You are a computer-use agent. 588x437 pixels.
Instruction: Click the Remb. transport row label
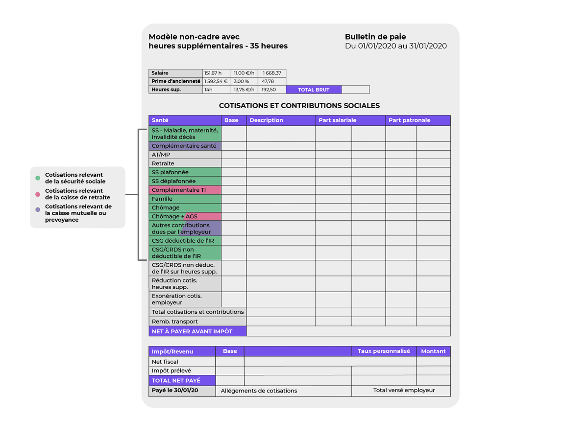[198, 322]
